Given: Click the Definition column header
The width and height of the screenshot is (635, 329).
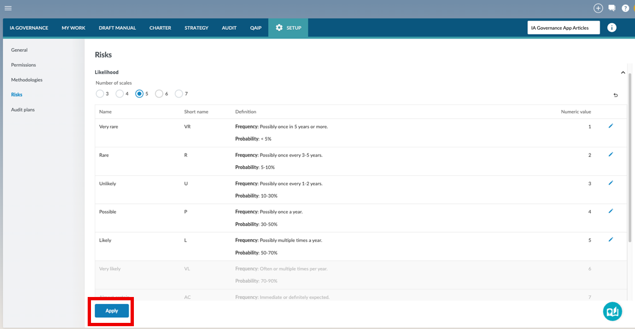Looking at the screenshot, I should coord(246,112).
